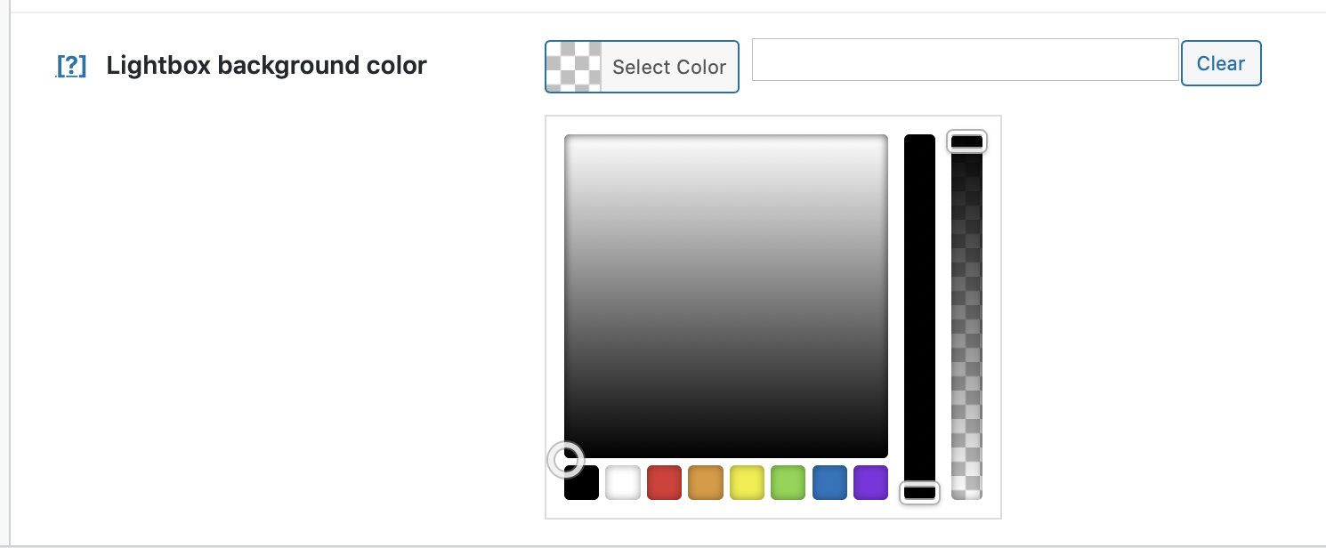Click the Select Color button
Viewport: 1326px width, 548px height.
coord(667,67)
